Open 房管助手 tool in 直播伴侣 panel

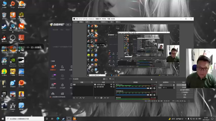pos(62,68)
